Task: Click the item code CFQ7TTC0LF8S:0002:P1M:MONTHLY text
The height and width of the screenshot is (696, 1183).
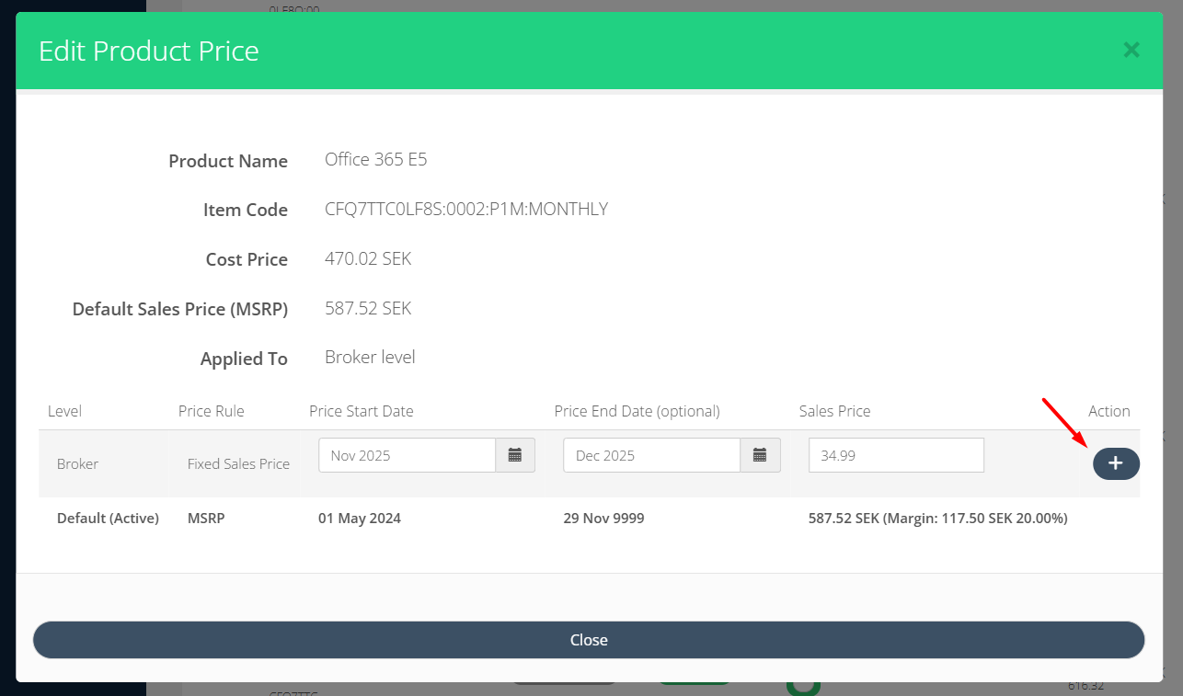Action: (x=466, y=210)
